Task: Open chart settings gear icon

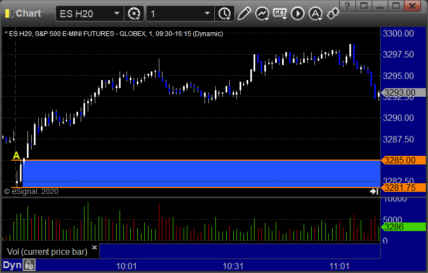Action: click(x=134, y=13)
